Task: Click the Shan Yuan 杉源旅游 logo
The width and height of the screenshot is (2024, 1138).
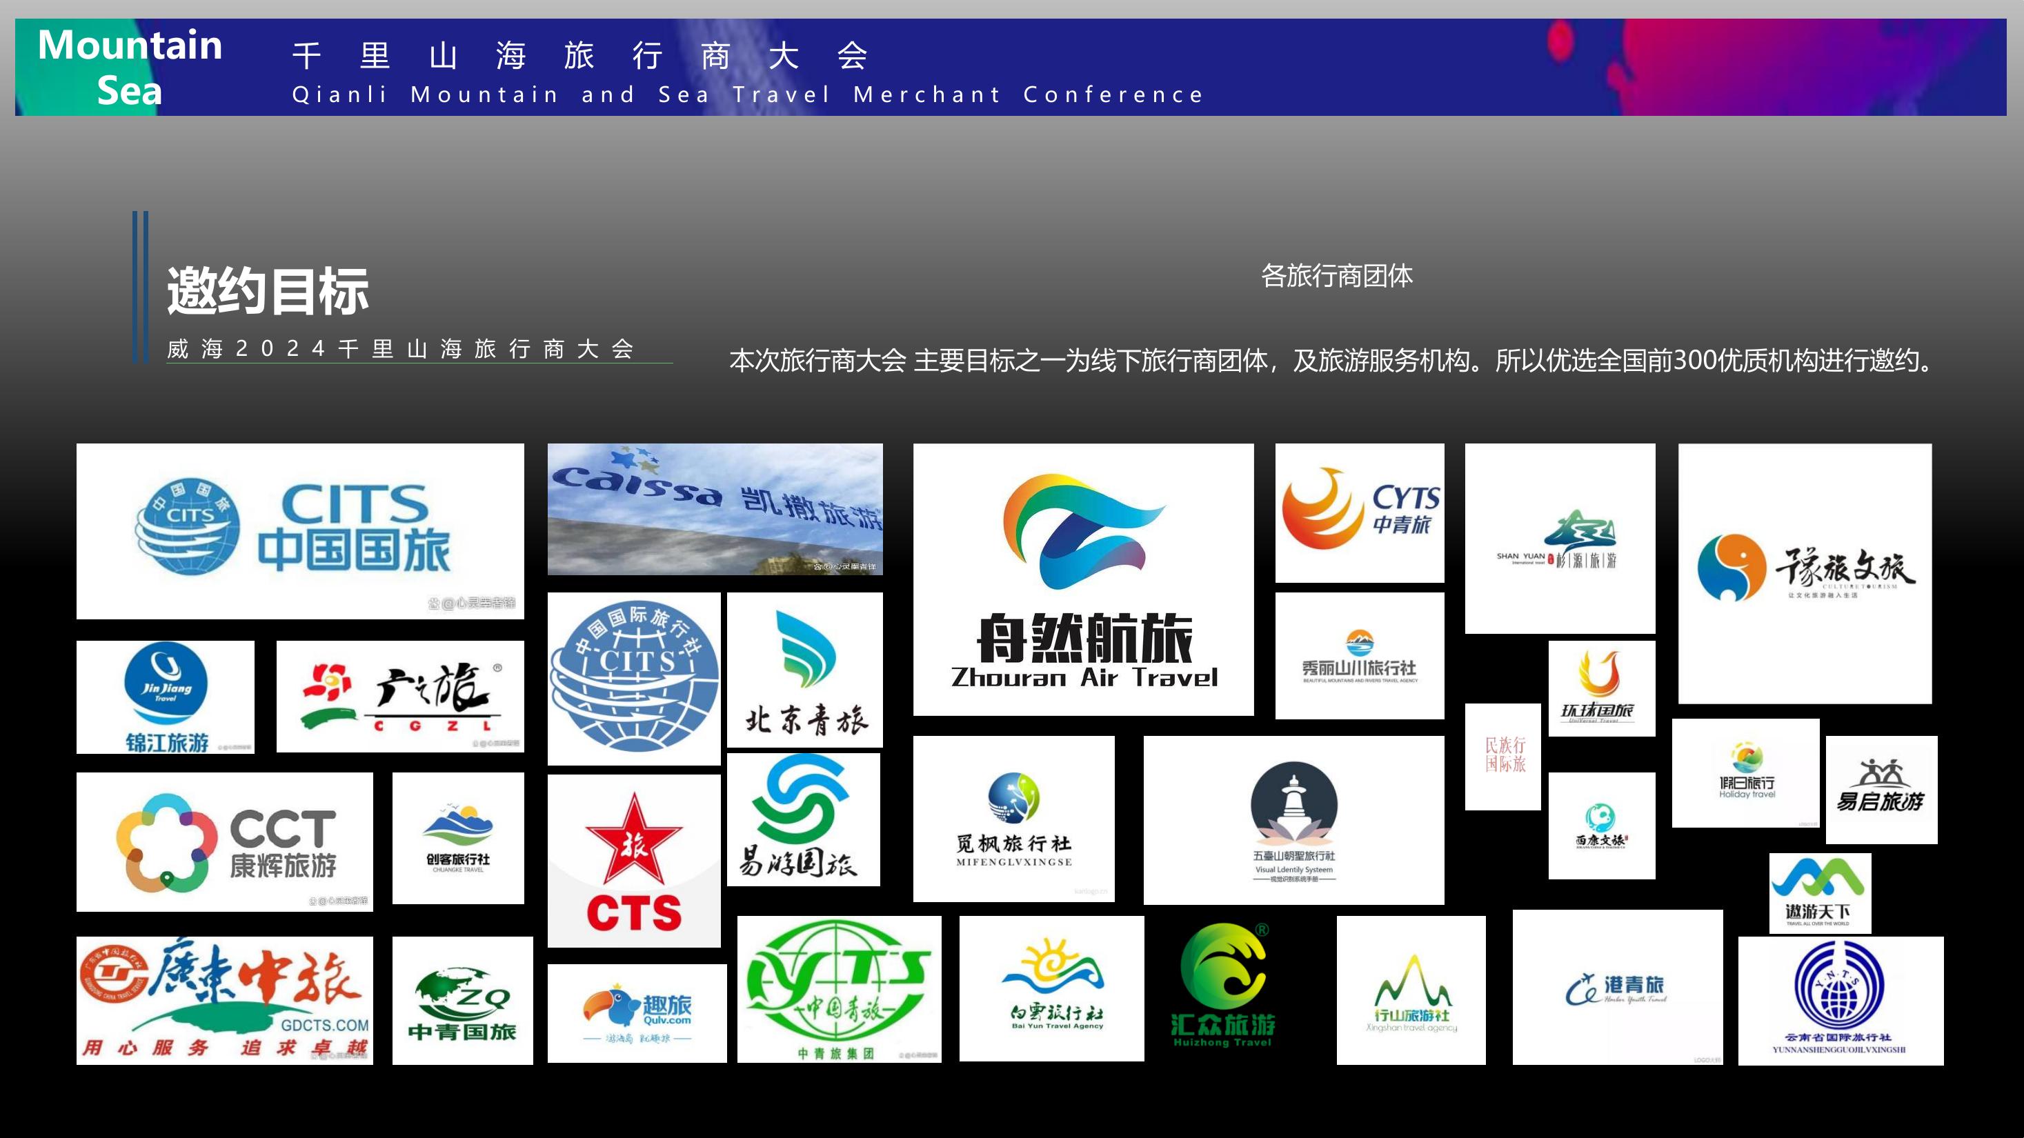Action: [x=1560, y=539]
